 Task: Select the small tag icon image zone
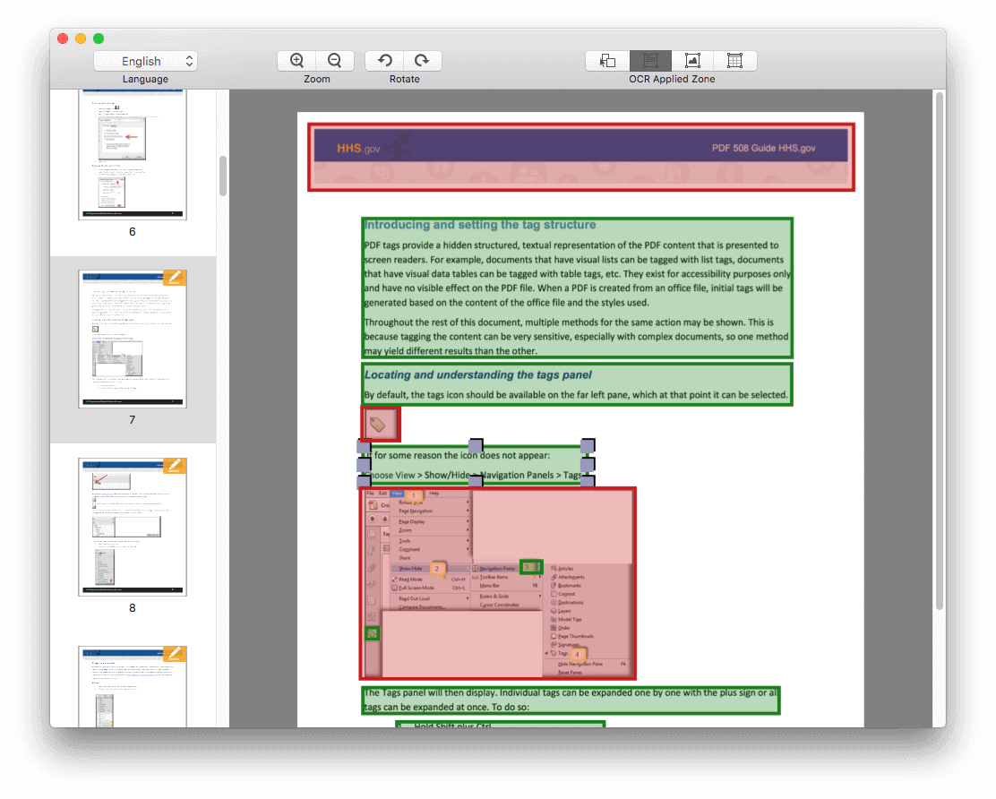(x=381, y=425)
